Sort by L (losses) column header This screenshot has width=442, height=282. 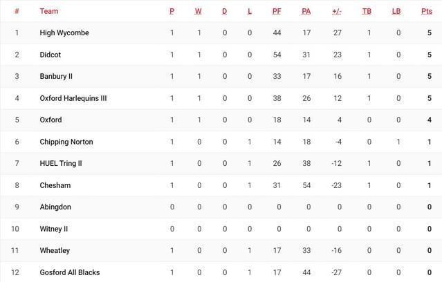250,11
